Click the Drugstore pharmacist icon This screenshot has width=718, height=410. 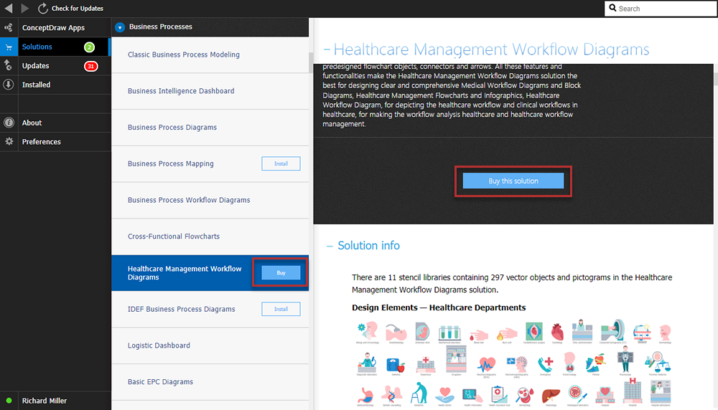[x=456, y=361]
